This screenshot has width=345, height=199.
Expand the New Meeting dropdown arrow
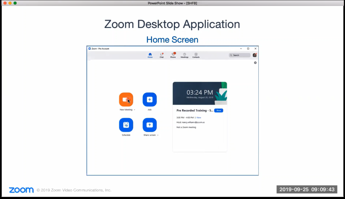pyautogui.click(x=135, y=110)
